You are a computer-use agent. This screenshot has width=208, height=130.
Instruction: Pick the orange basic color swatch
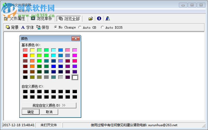[x=32, y=66]
